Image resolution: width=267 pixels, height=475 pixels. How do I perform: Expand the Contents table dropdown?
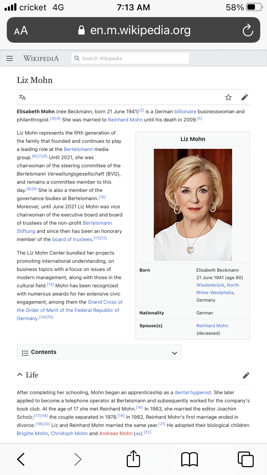pyautogui.click(x=99, y=352)
